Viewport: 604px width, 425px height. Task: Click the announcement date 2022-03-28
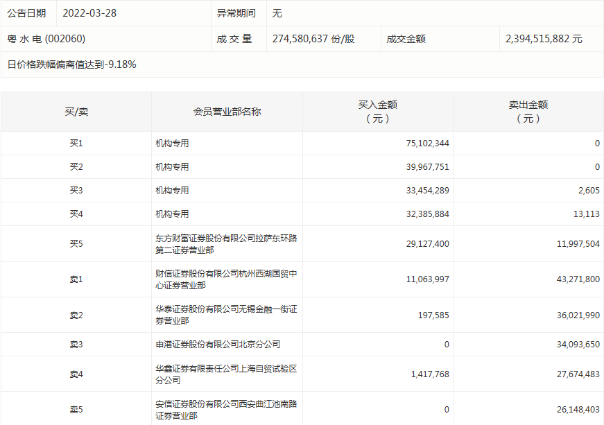pos(90,13)
